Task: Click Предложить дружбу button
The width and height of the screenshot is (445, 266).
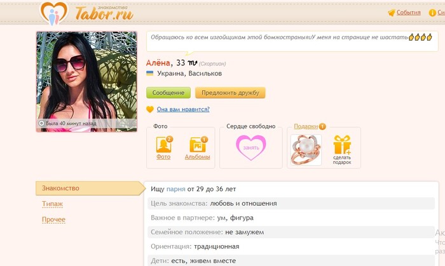Action: (x=230, y=93)
